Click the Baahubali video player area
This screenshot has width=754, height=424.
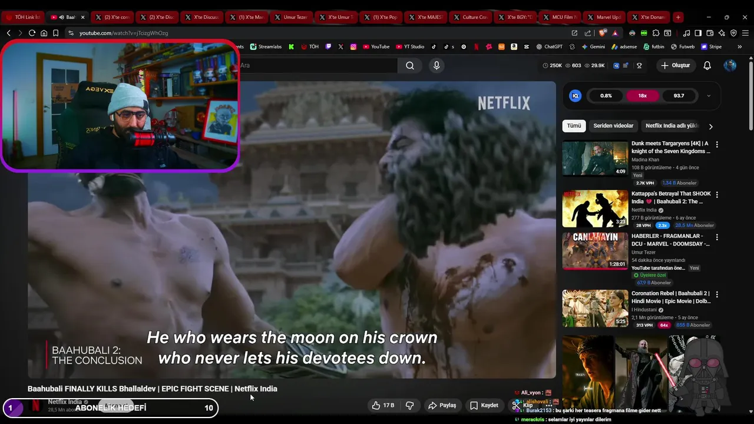click(x=292, y=230)
